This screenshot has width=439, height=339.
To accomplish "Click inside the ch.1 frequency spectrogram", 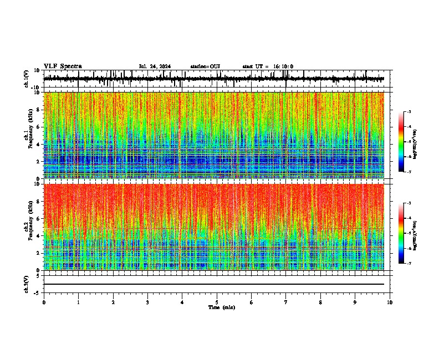I will click(214, 135).
